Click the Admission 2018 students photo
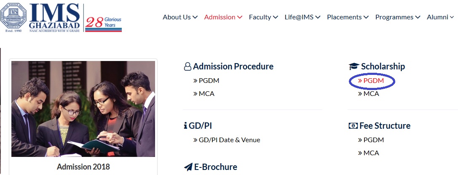The width and height of the screenshot is (458, 175). click(83, 109)
